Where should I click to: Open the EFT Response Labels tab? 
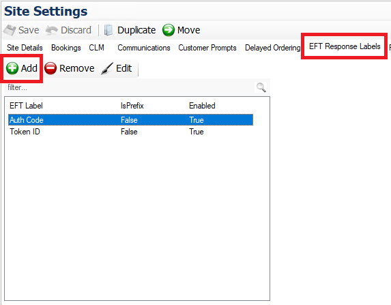pos(345,46)
